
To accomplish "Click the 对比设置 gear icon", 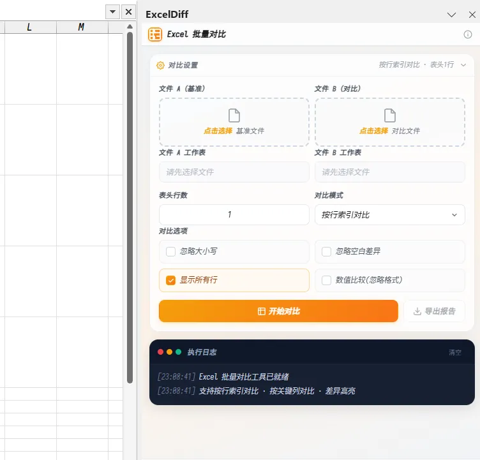I will pos(160,65).
